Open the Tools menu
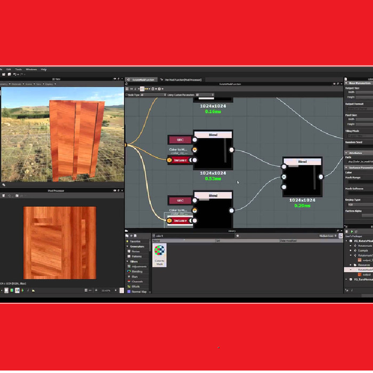The height and width of the screenshot is (373, 373). [19, 69]
